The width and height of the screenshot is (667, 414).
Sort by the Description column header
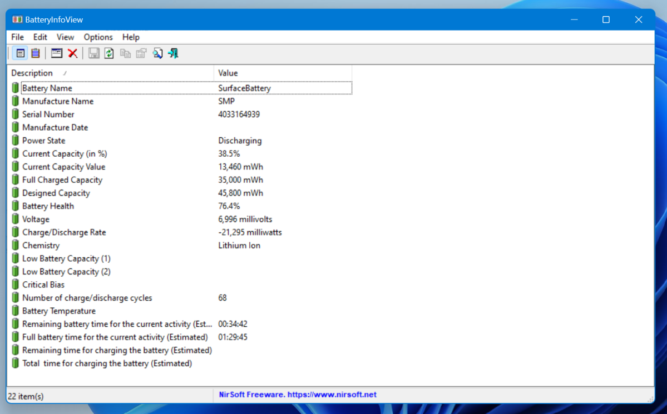point(32,73)
